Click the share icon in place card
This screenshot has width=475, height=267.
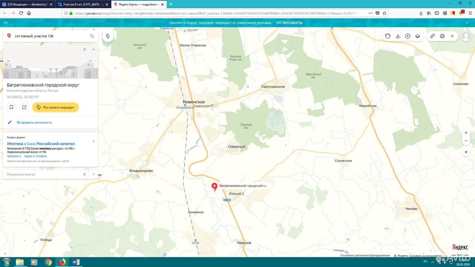pos(24,107)
